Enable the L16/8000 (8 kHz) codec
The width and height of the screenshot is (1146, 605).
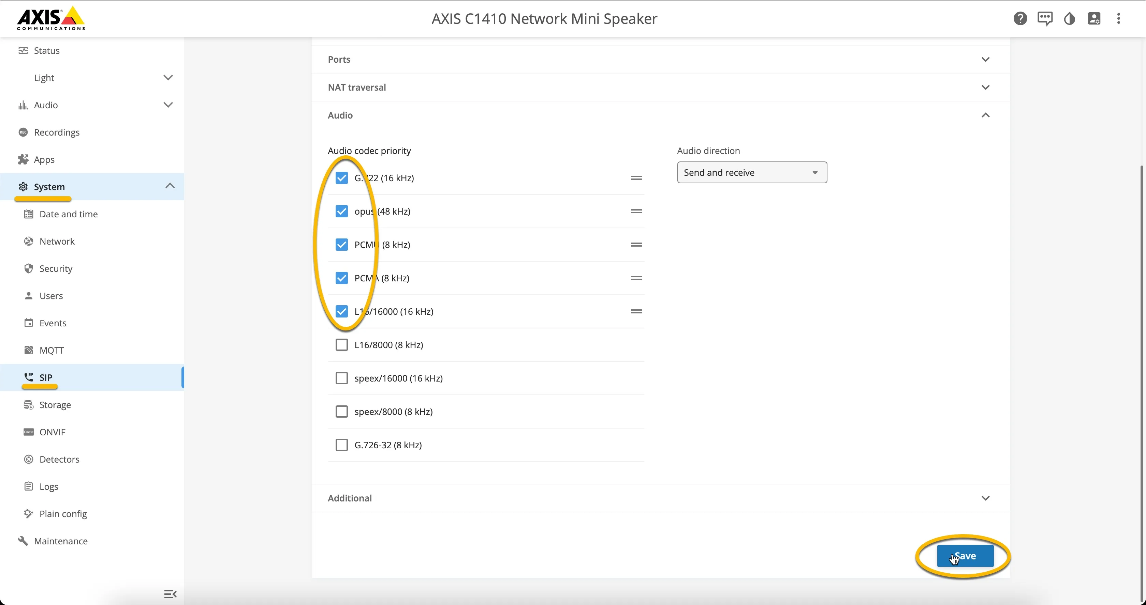pos(342,345)
